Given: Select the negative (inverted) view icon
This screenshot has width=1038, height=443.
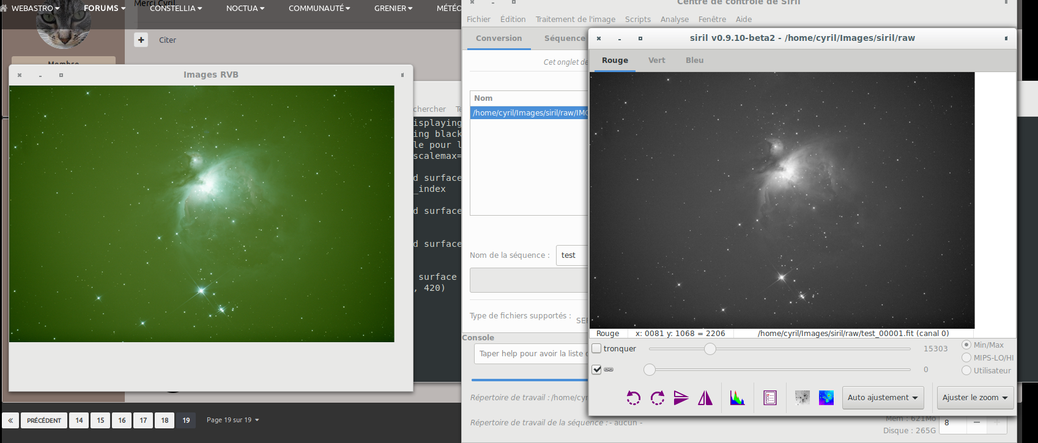Looking at the screenshot, I should pyautogui.click(x=802, y=398).
